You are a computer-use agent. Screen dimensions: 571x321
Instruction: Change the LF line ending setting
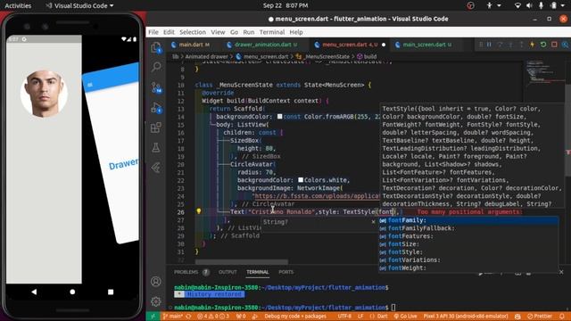coord(360,317)
